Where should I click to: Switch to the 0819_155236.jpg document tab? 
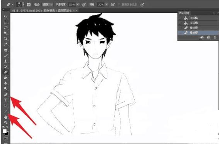click(x=43, y=10)
